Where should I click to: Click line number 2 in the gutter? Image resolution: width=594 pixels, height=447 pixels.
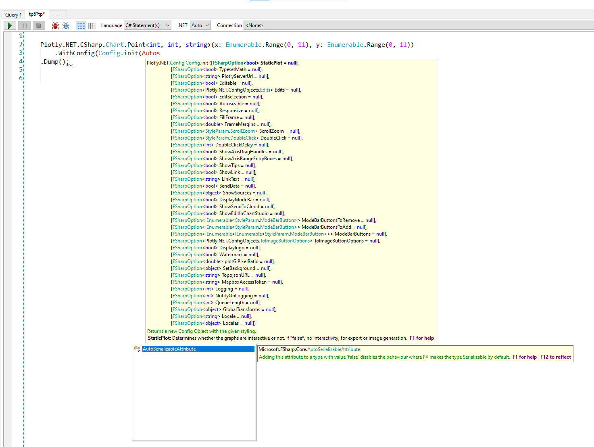point(21,44)
